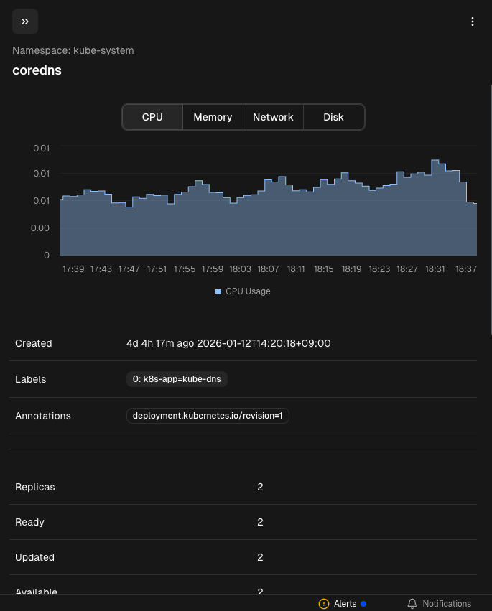
Task: Show the Disk metrics tab
Action: [333, 117]
